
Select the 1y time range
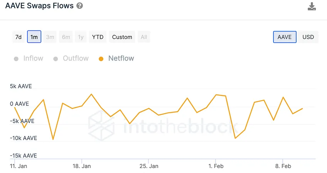(x=81, y=37)
